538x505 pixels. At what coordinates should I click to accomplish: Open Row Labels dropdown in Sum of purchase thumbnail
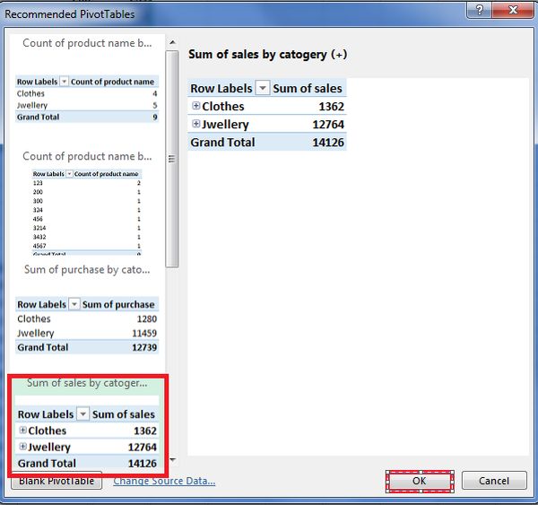[x=74, y=304]
